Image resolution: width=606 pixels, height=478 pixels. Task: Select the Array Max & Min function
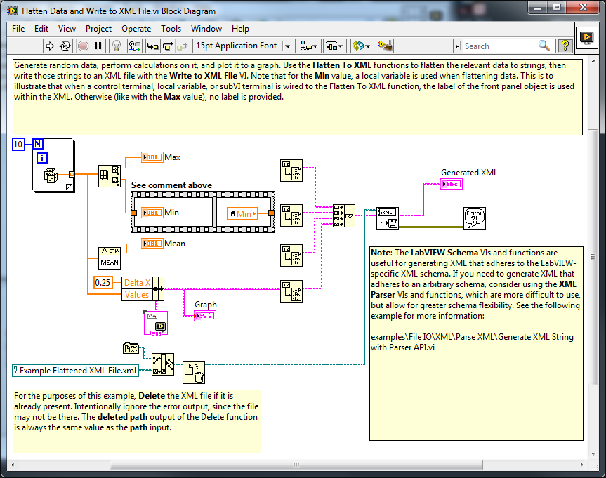tap(110, 176)
